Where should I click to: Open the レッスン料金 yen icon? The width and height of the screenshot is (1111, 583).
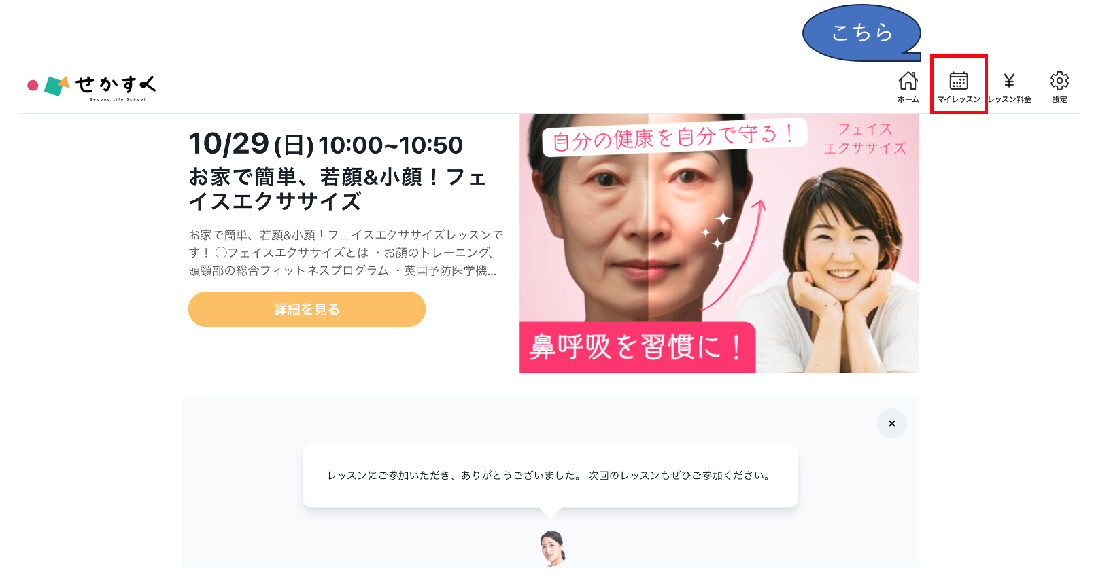1010,87
